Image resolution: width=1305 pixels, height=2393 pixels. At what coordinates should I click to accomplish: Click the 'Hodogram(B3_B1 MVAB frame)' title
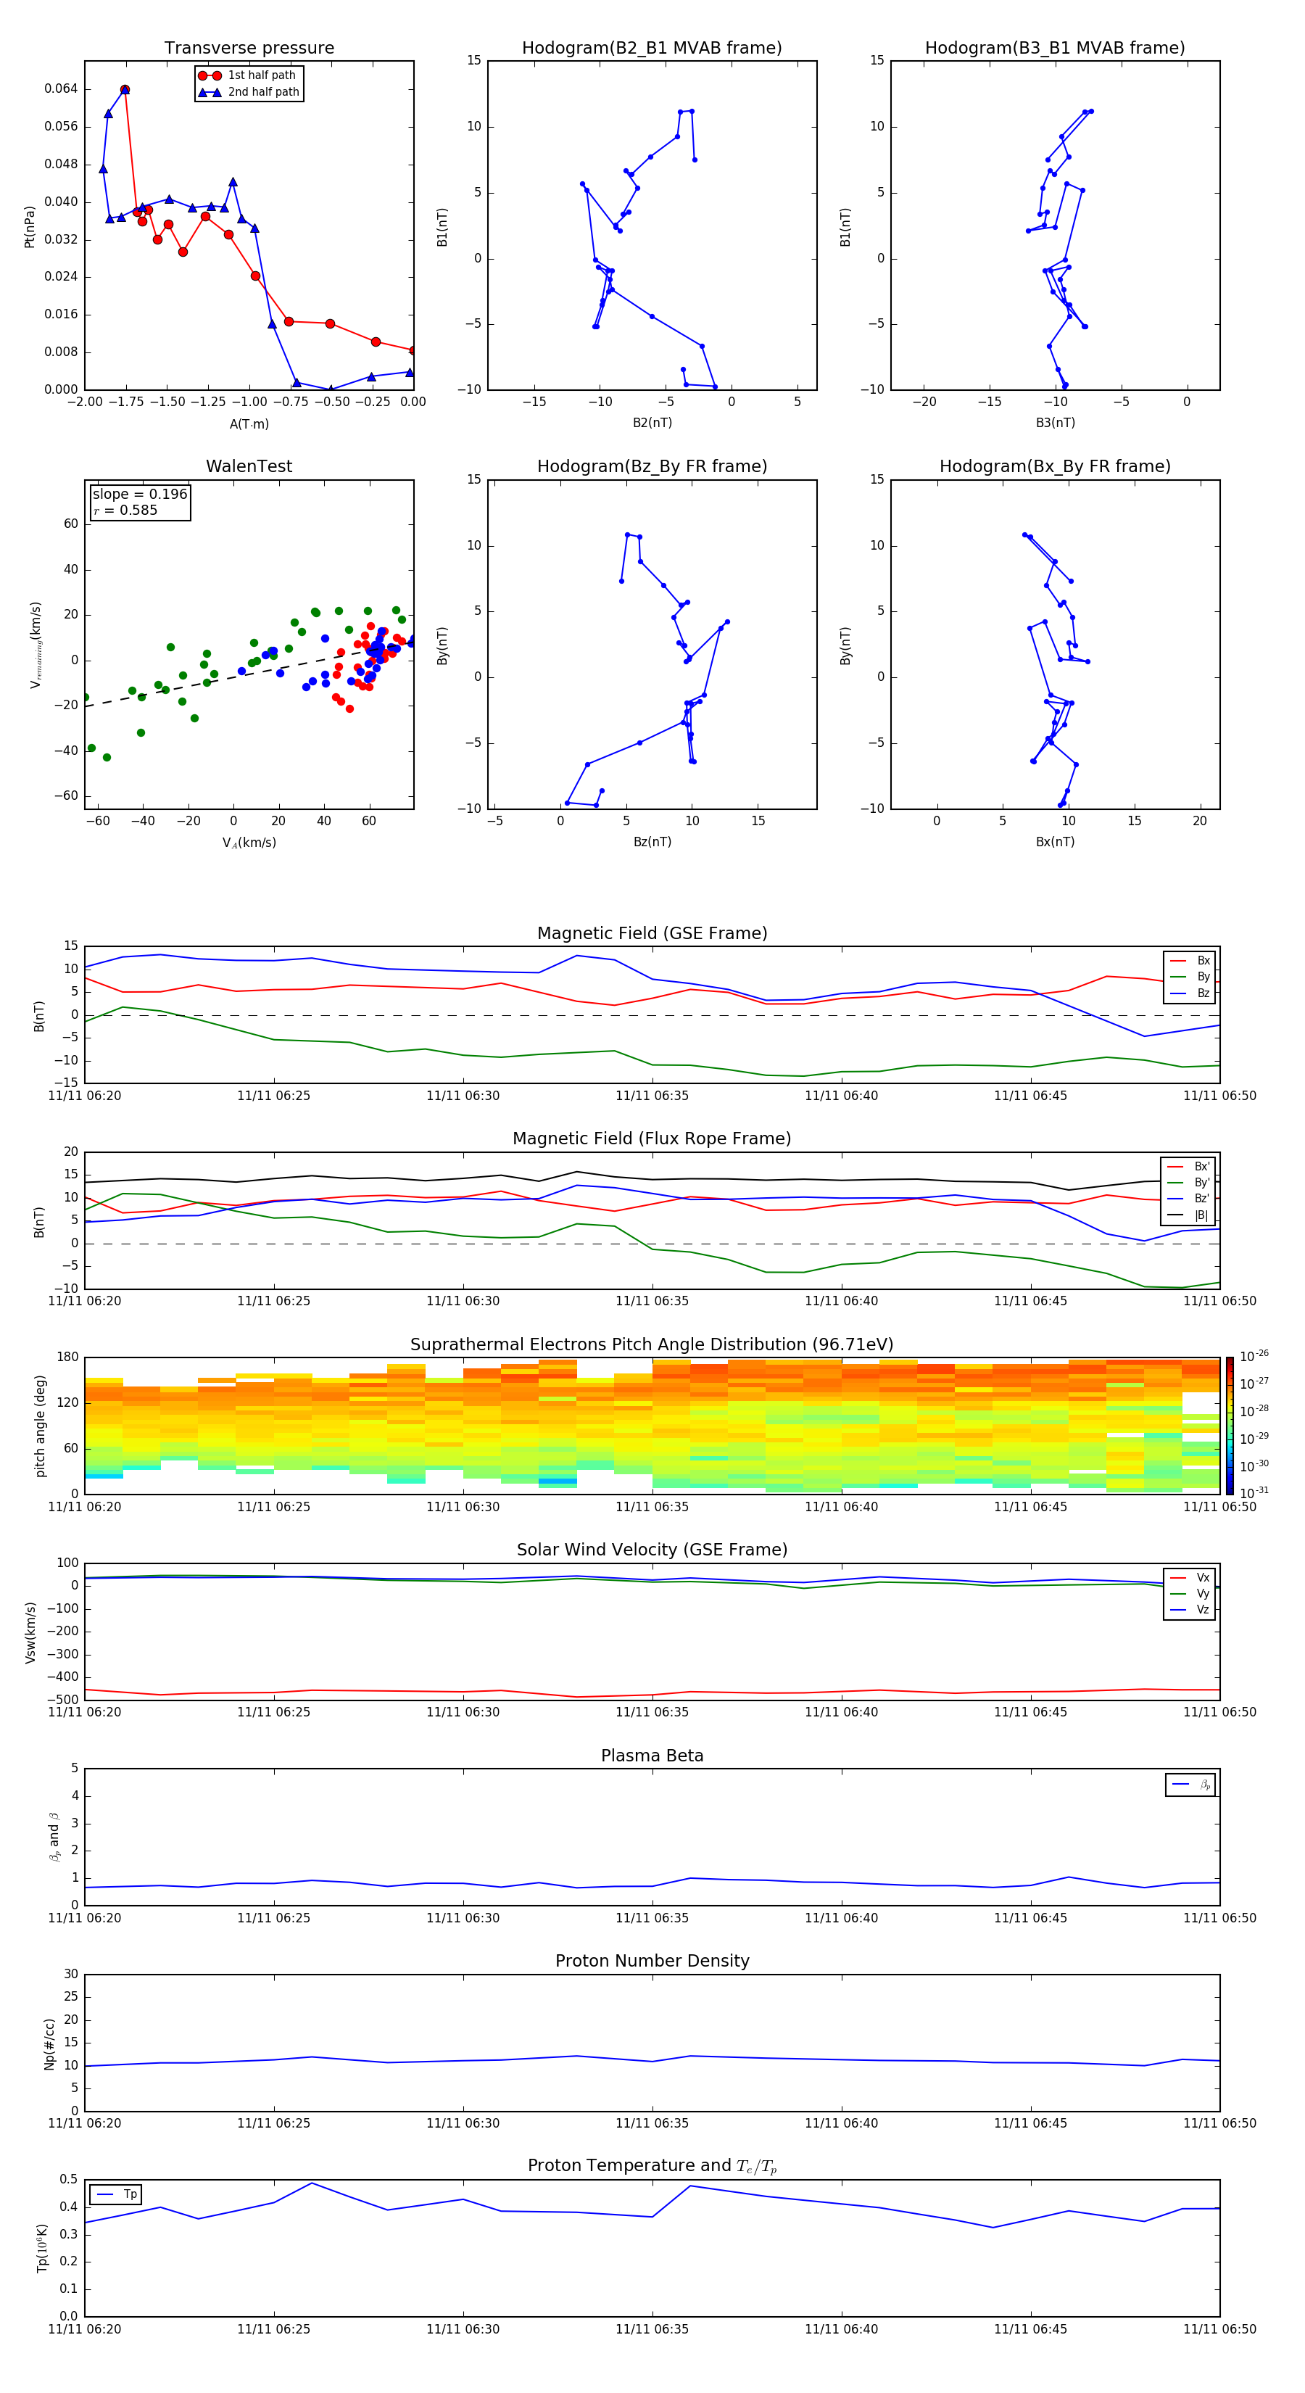coord(1055,49)
